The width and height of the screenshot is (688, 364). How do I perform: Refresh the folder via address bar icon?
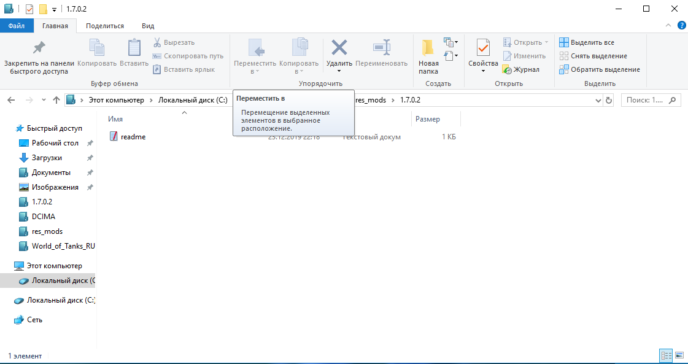click(x=609, y=100)
